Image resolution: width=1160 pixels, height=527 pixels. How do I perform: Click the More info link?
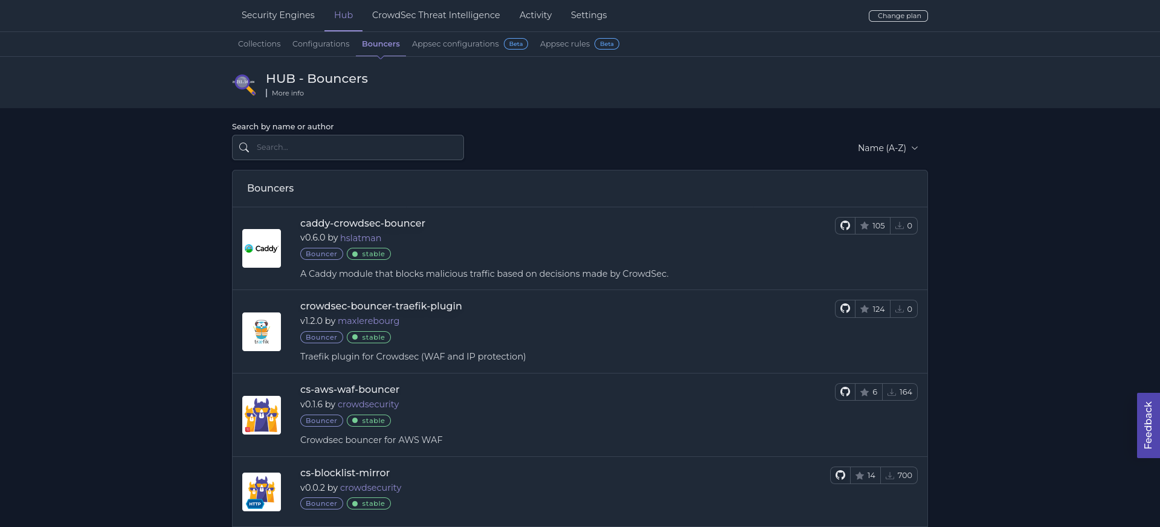tap(288, 93)
